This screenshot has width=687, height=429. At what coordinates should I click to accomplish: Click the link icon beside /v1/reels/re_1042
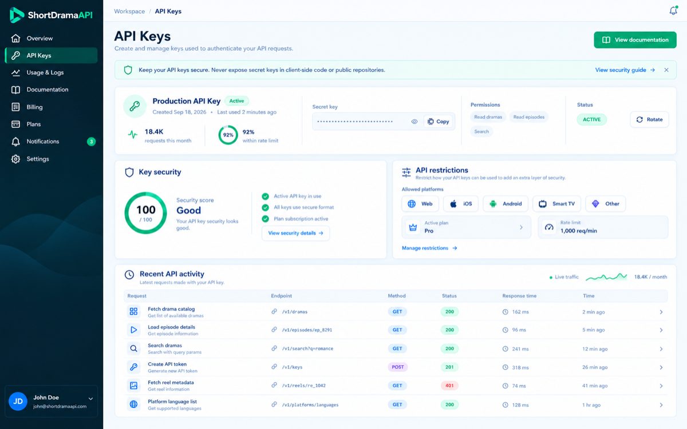pos(275,386)
